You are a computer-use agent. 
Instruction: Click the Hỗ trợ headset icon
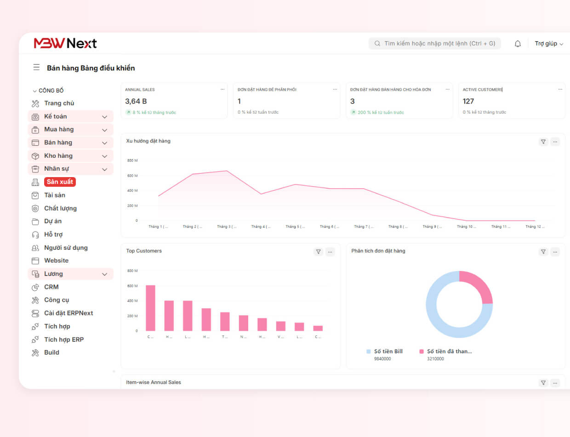(35, 235)
